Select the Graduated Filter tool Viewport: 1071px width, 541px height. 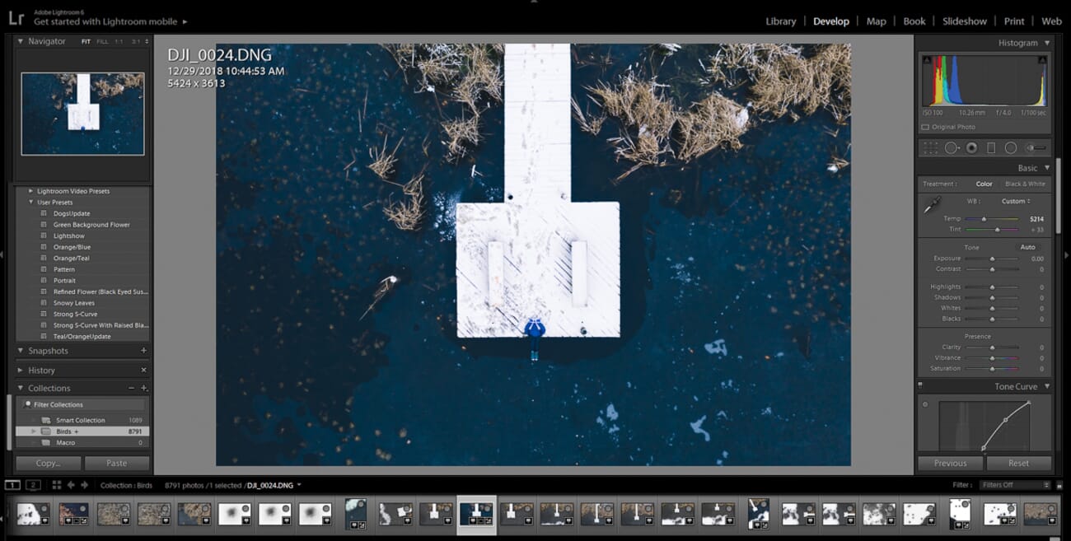coord(991,148)
